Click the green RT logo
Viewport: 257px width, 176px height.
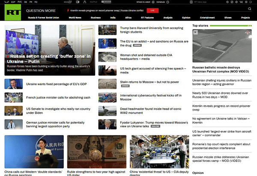(13, 12)
